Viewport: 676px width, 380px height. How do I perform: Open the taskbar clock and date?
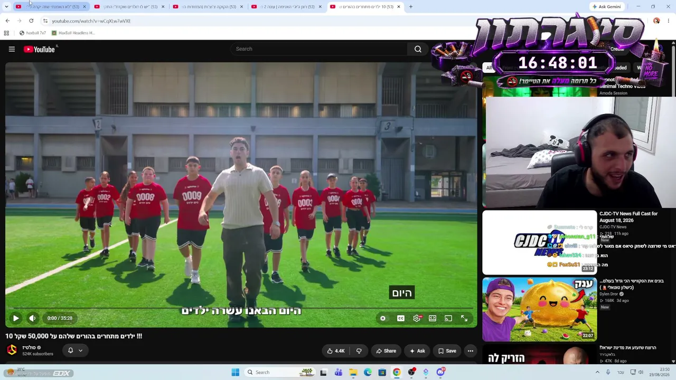660,373
